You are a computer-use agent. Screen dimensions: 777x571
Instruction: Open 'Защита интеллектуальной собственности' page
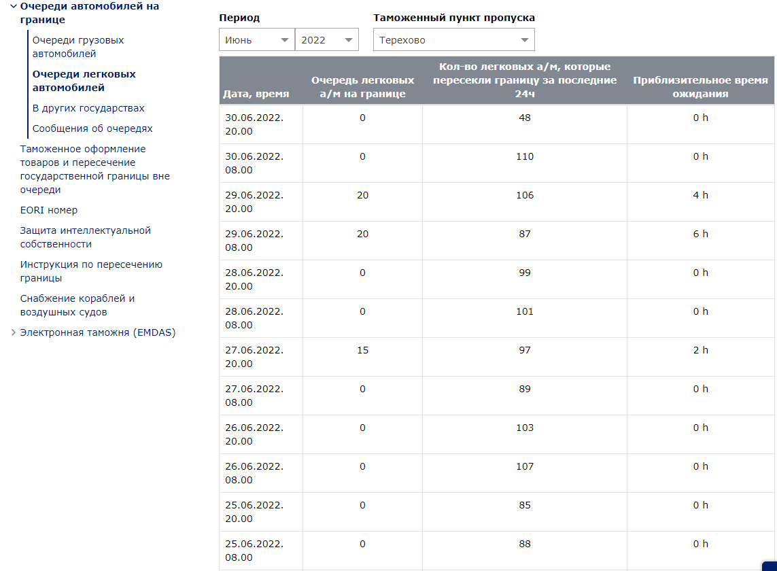point(85,237)
